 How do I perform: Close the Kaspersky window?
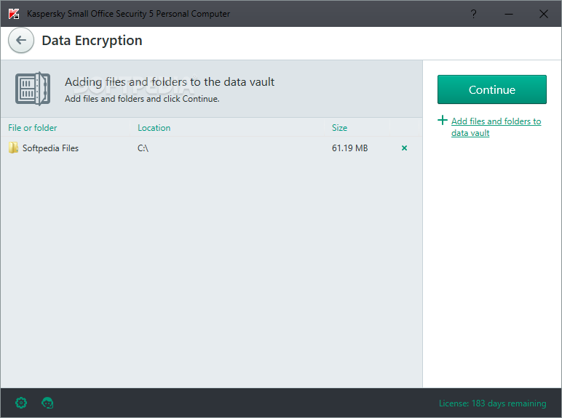tap(544, 14)
